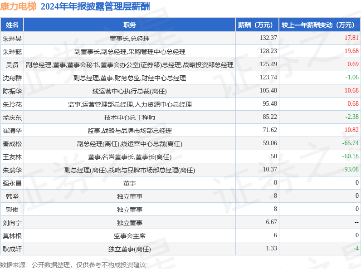Click the 姓名 column header
The height and width of the screenshot is (269, 361).
tap(12, 24)
